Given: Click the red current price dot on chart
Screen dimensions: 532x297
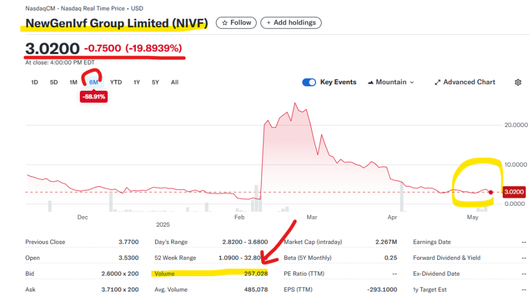Looking at the screenshot, I should (x=491, y=193).
